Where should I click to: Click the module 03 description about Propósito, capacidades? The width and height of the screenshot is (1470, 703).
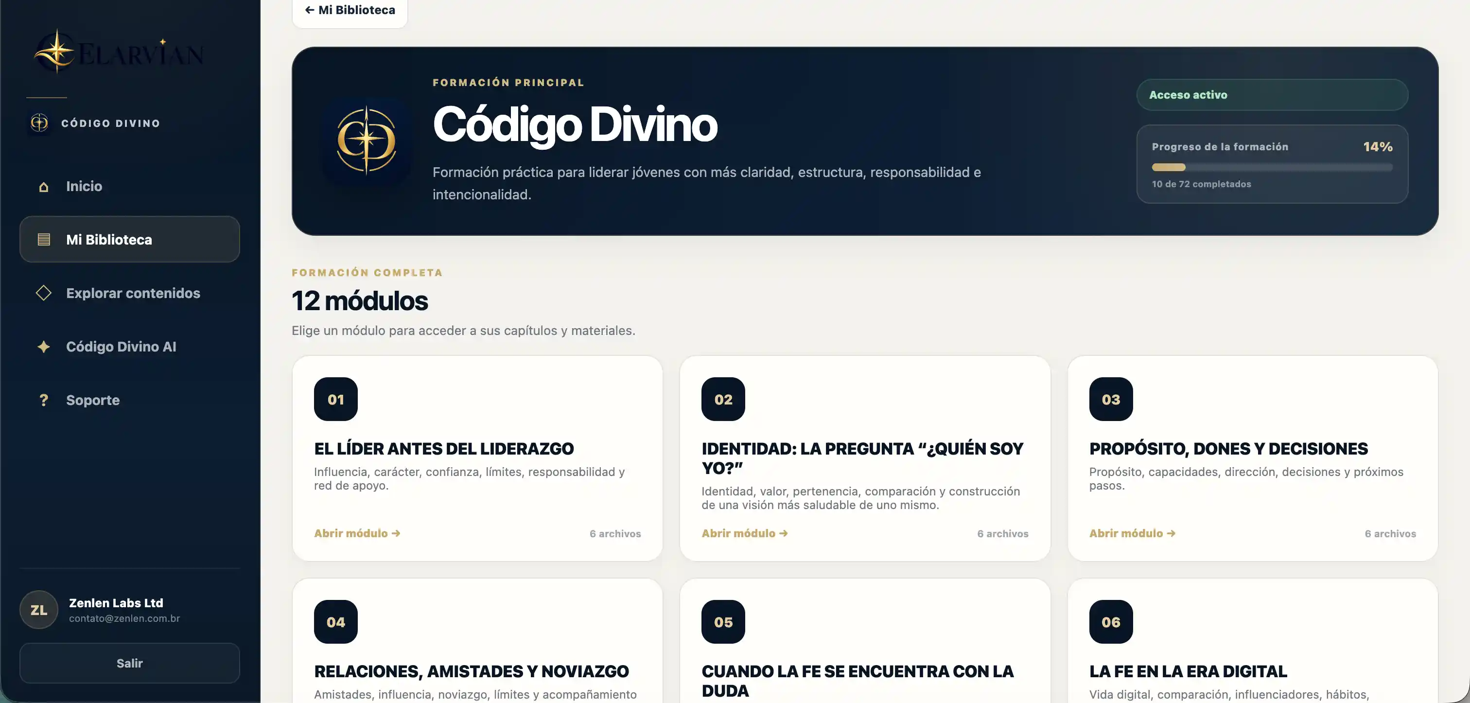pos(1246,479)
